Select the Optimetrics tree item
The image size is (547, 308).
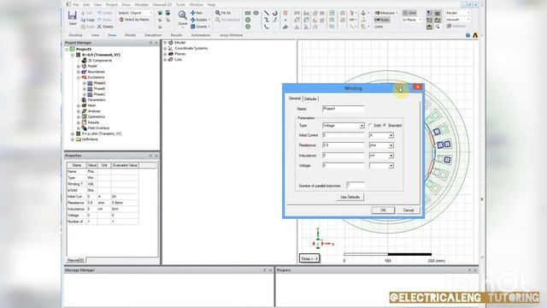point(97,117)
